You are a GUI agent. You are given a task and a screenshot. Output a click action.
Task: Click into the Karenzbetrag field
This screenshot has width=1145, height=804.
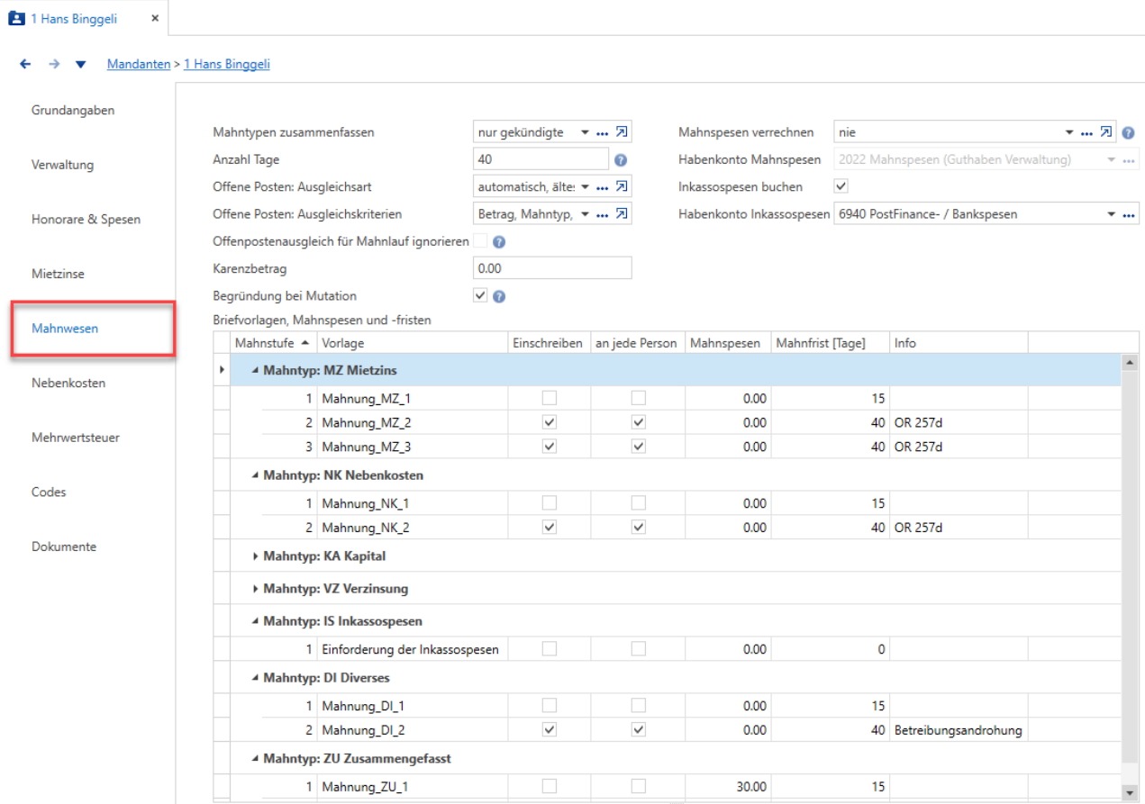coord(552,268)
